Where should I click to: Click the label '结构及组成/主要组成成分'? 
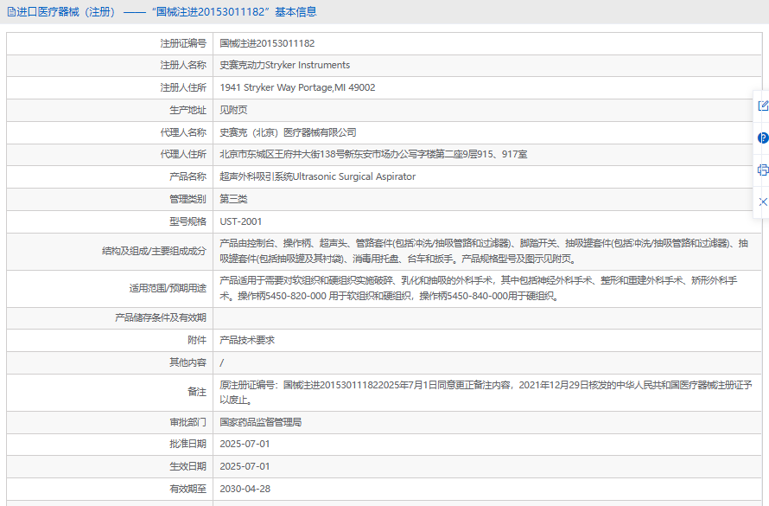pos(154,252)
